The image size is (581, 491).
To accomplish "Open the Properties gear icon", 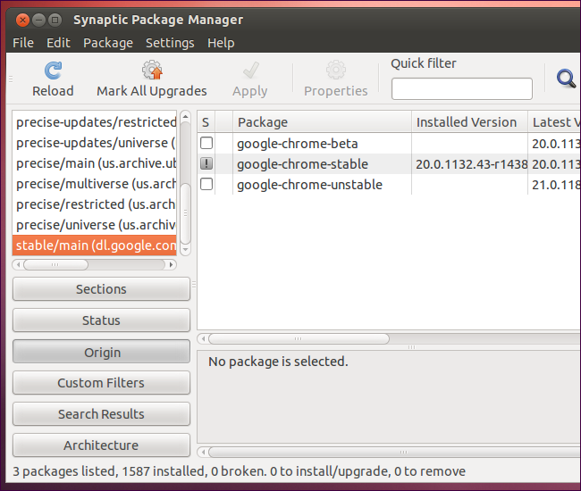I will [x=336, y=70].
